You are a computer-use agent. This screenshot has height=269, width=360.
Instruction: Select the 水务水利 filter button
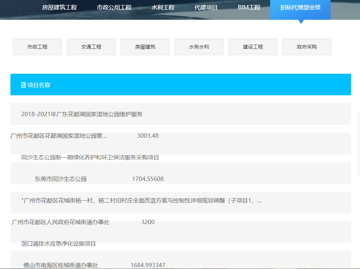199,47
